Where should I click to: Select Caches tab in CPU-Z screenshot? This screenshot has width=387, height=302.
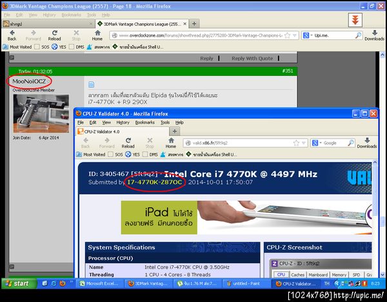tap(297, 275)
